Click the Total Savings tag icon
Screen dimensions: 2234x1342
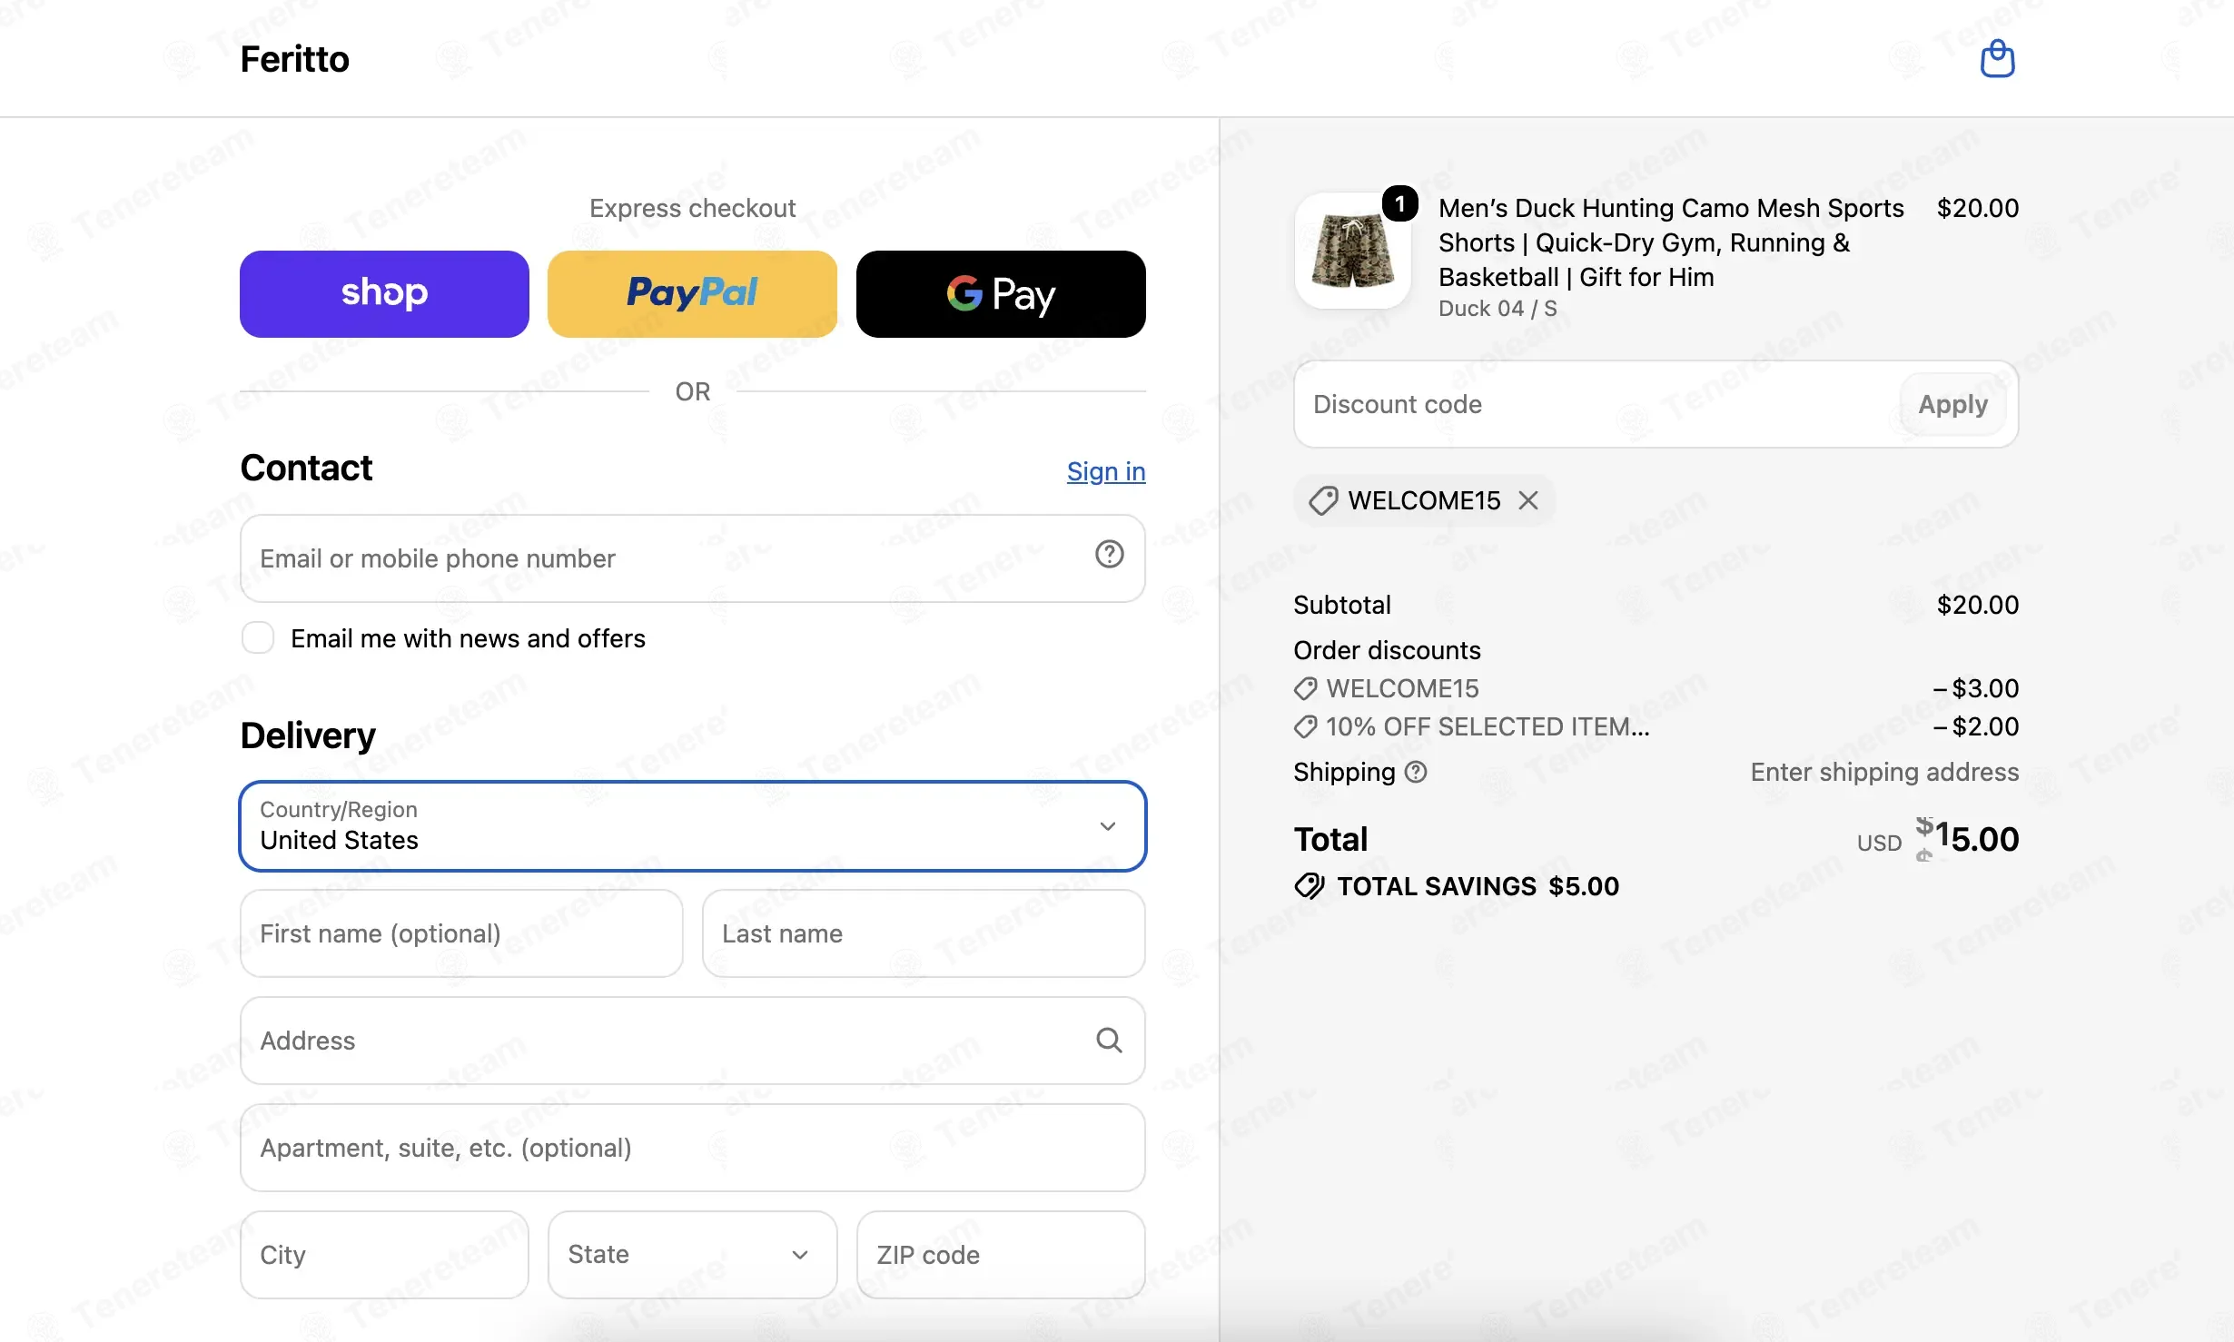[1309, 886]
